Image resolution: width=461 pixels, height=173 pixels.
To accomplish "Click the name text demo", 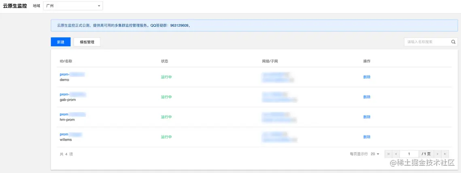I will [x=64, y=79].
